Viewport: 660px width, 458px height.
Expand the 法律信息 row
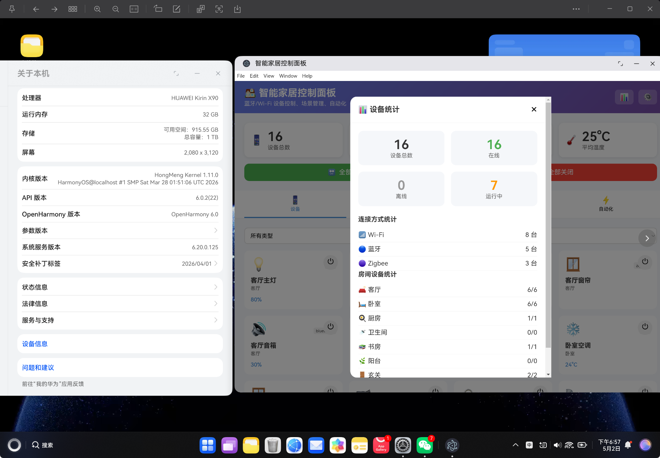[x=120, y=304]
